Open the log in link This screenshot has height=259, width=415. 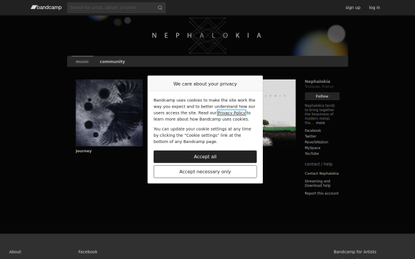(x=374, y=8)
